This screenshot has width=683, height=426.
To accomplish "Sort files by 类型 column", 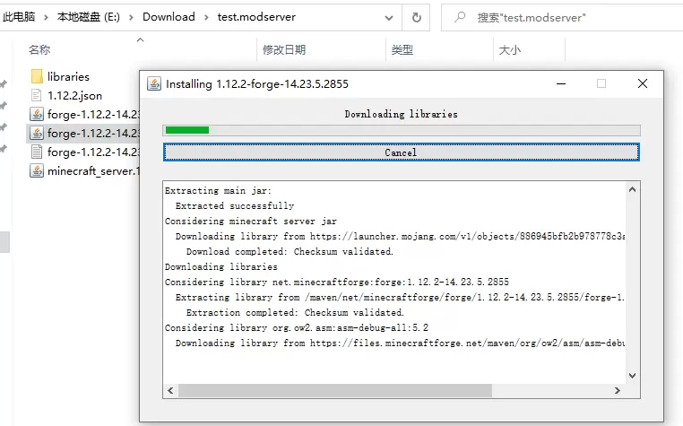I will [x=402, y=49].
